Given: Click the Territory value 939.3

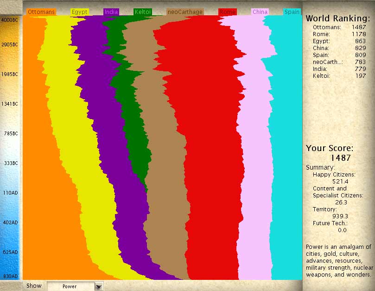Looking at the screenshot, I should pyautogui.click(x=340, y=216).
